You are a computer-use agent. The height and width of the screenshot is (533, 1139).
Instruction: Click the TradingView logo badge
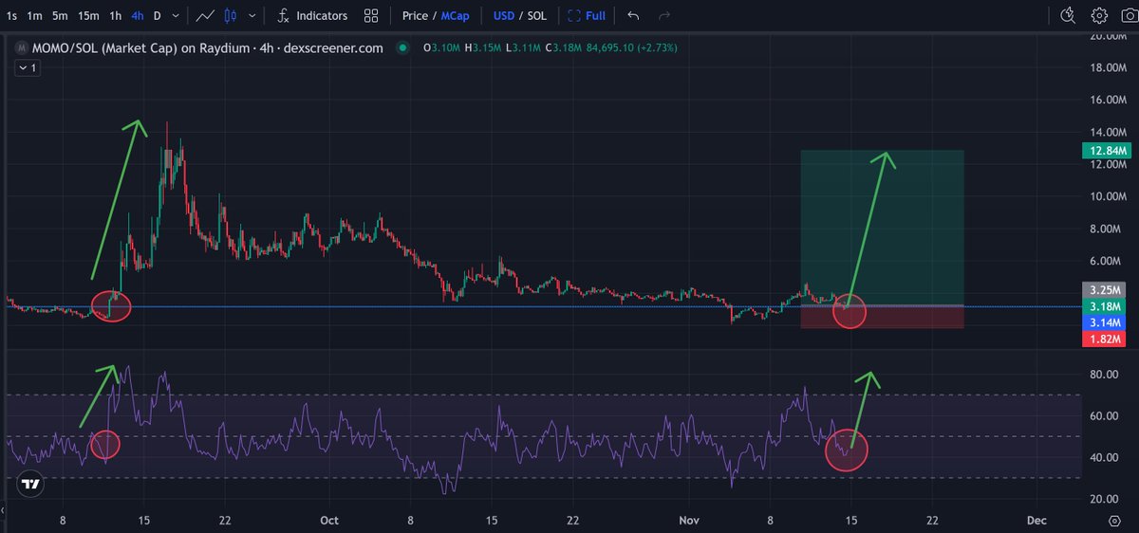click(30, 485)
